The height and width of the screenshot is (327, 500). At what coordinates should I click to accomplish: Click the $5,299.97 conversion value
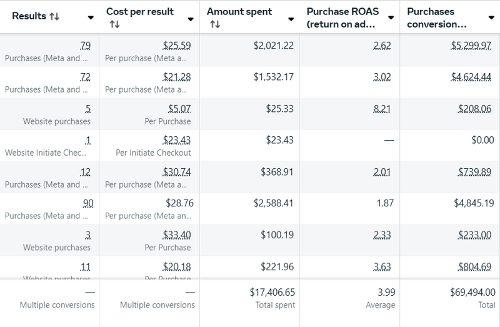tap(471, 46)
